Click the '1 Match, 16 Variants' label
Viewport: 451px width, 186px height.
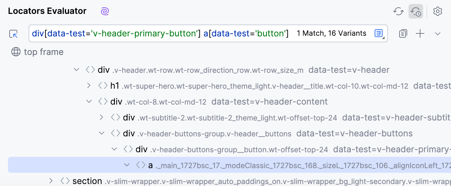331,33
